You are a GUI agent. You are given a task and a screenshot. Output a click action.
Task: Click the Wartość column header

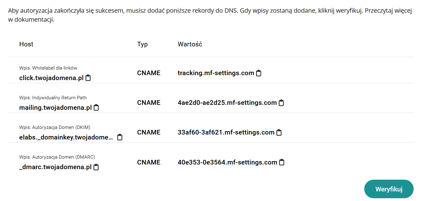point(190,44)
